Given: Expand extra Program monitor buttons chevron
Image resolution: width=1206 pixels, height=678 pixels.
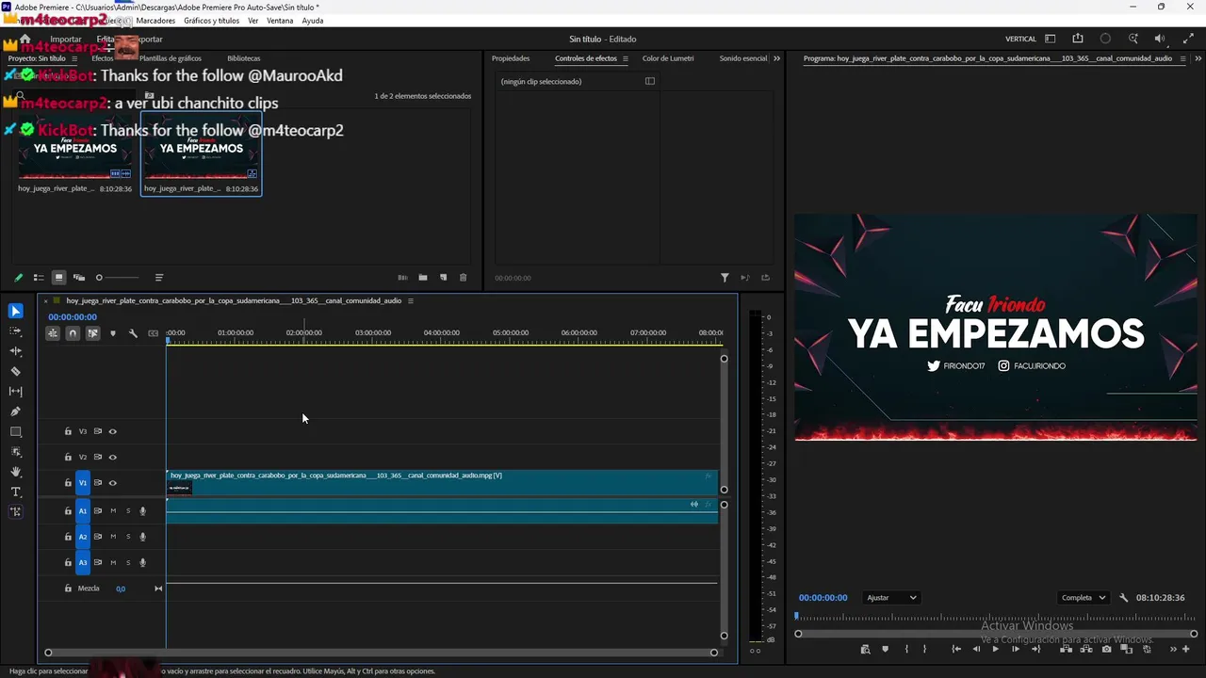Looking at the screenshot, I should click(x=1173, y=649).
